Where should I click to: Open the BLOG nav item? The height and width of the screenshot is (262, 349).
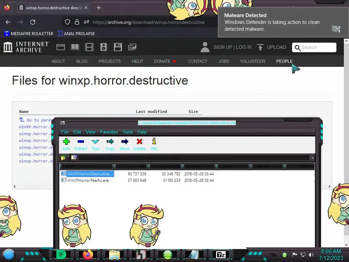pyautogui.click(x=82, y=61)
